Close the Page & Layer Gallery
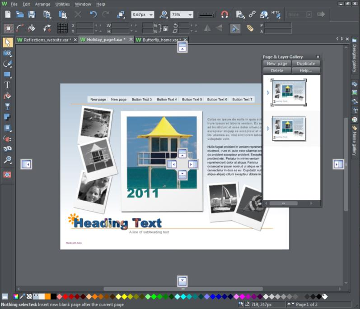Image resolution: width=360 pixels, height=309 pixels. tap(318, 57)
